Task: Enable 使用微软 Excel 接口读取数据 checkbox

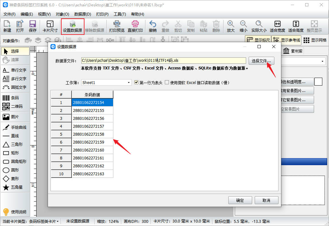Action: coord(167,82)
